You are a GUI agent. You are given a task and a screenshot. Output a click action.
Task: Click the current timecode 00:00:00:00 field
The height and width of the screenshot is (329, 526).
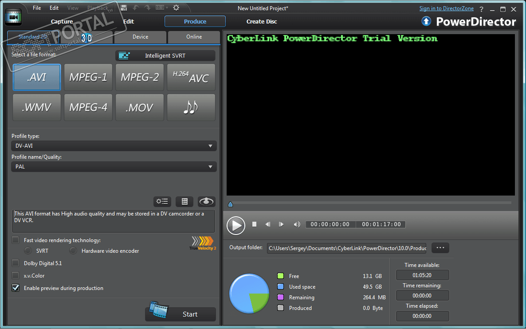[x=330, y=224]
